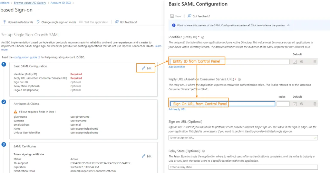Click the Identifier (Entity ID) input field
The image size is (330, 173).
pyautogui.click(x=229, y=61)
